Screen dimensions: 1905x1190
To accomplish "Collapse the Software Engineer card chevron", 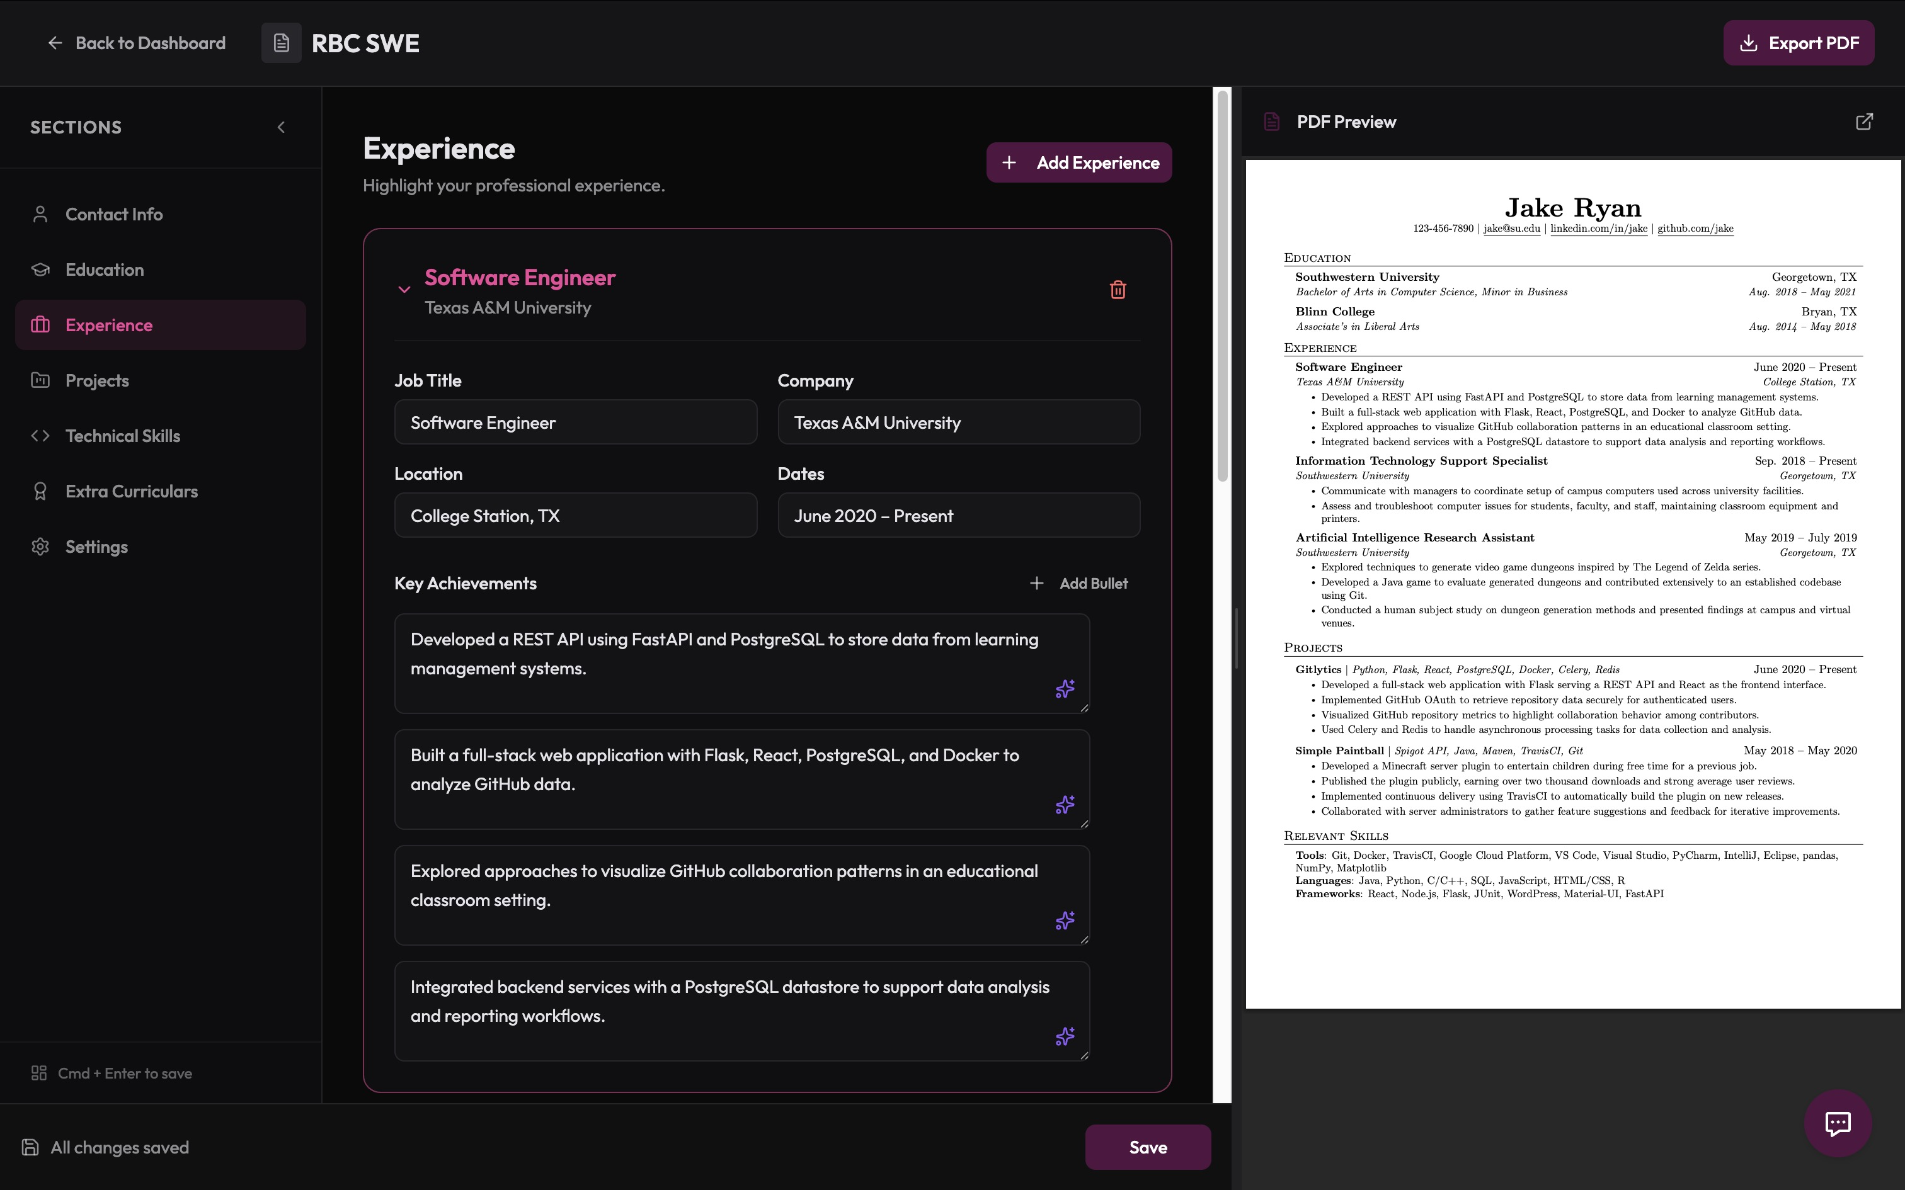I will coord(404,290).
